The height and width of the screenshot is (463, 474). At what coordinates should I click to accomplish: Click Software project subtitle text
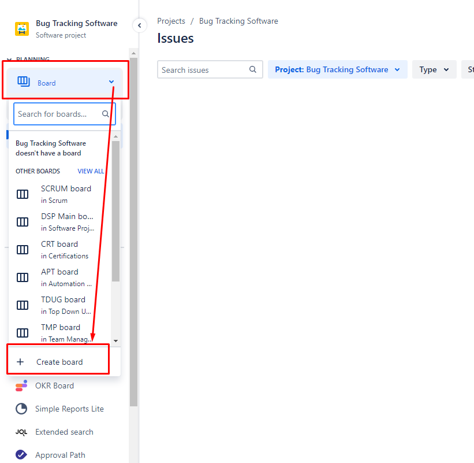pos(61,35)
